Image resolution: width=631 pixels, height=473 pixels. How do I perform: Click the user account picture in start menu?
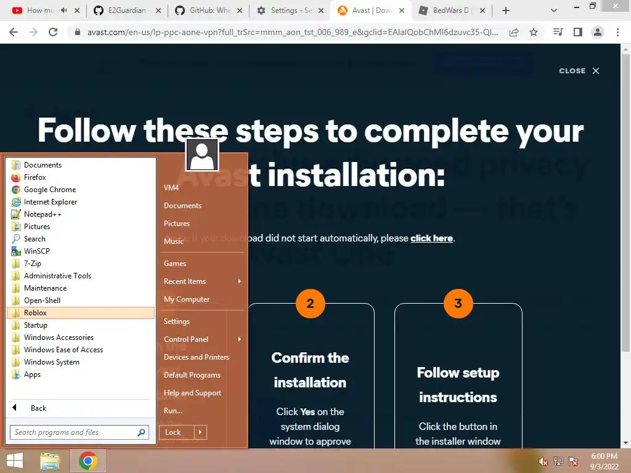pyautogui.click(x=202, y=155)
